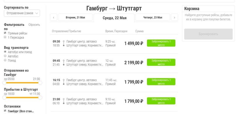
Task: Open the Сортировать по dropdown
Action: pos(22,13)
